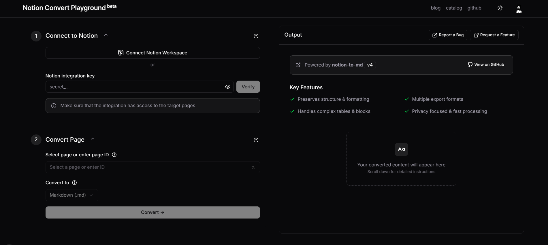Open the user profile avatar icon

(519, 10)
